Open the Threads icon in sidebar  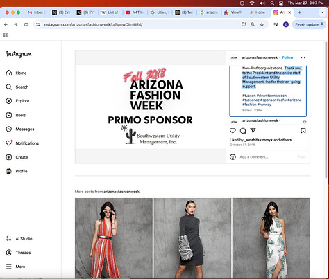pyautogui.click(x=9, y=253)
